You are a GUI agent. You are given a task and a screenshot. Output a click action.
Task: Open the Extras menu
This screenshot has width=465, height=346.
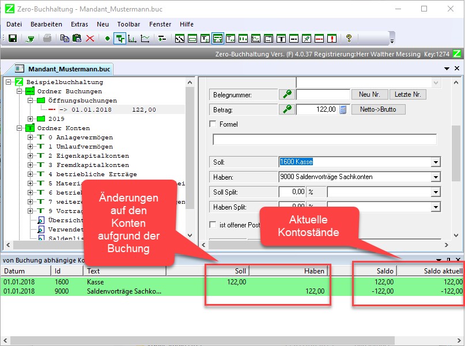tap(80, 24)
